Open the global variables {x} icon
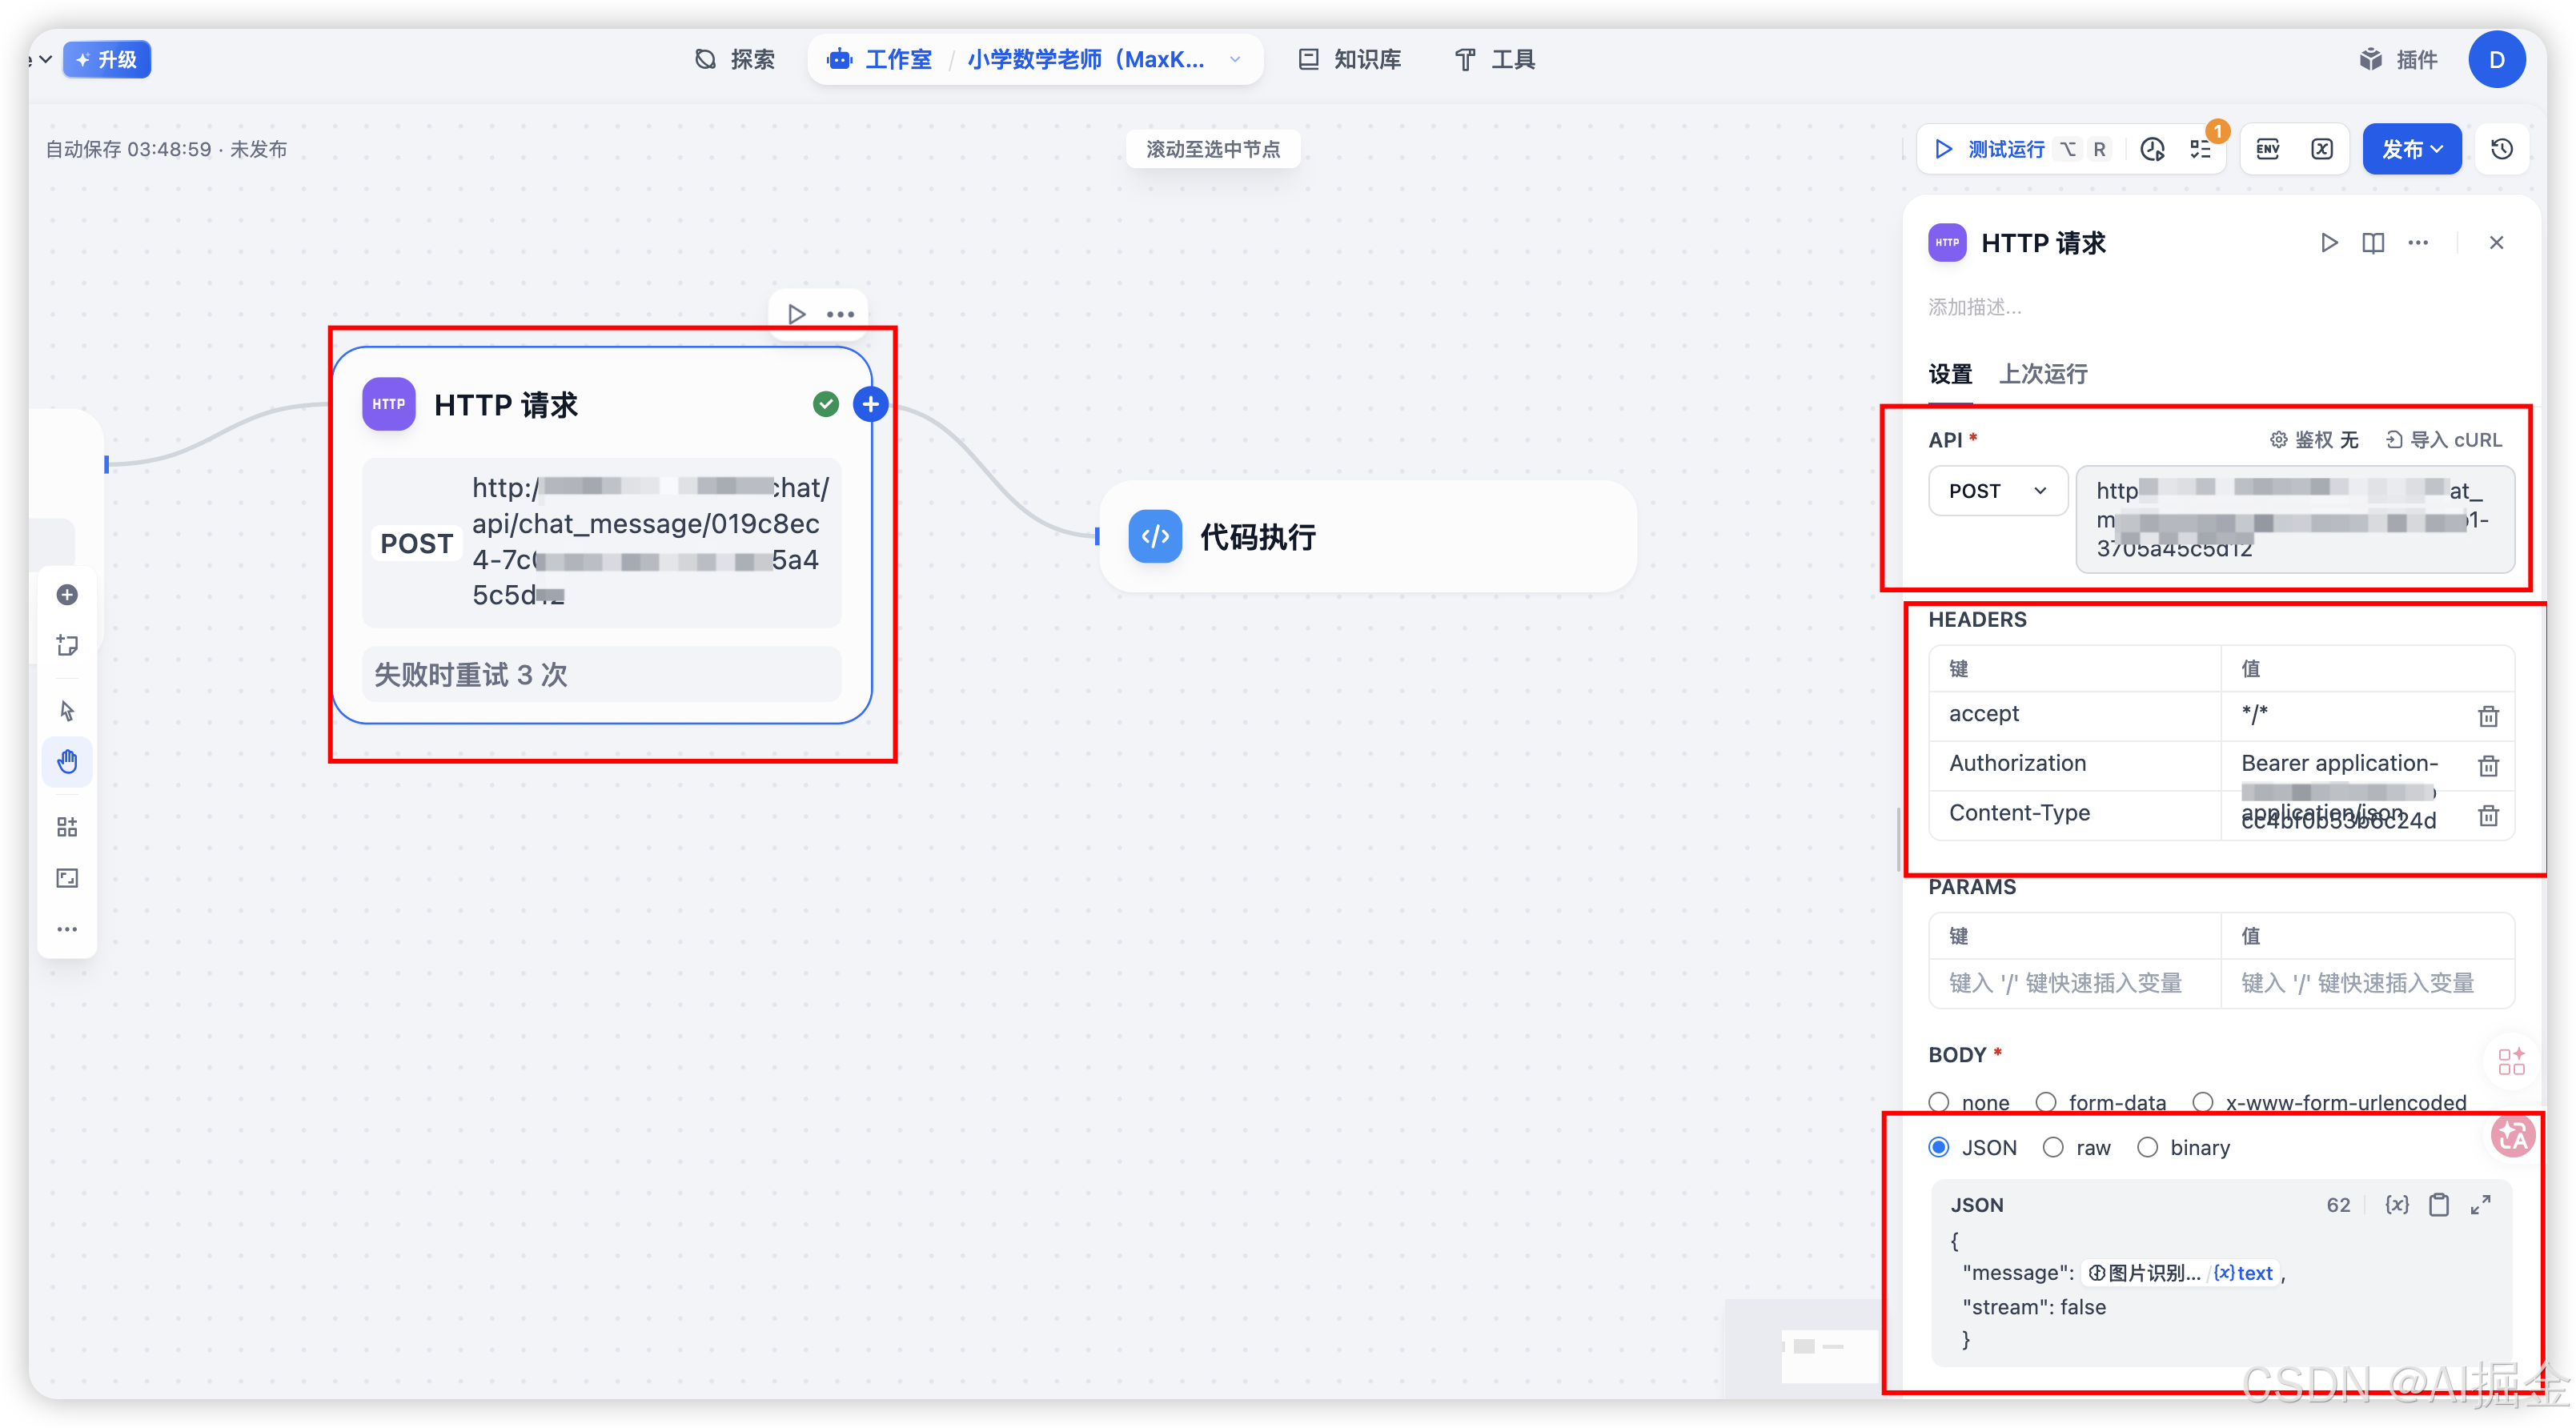This screenshot has width=2576, height=1428. coord(2322,149)
